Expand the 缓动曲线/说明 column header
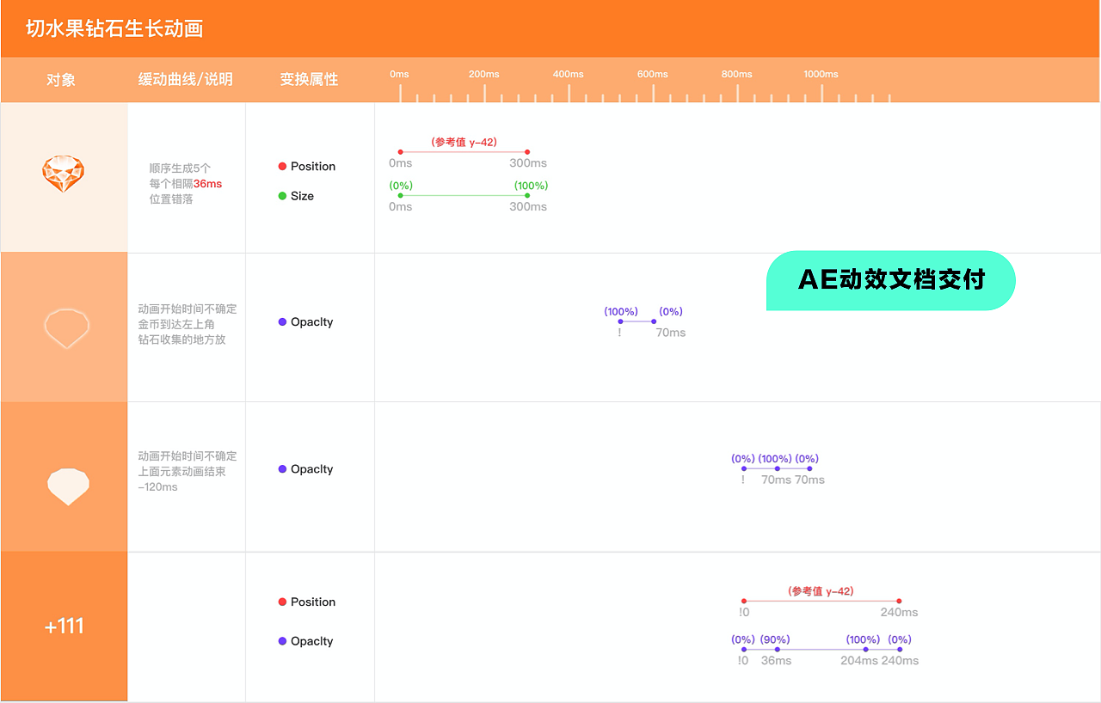 click(186, 79)
